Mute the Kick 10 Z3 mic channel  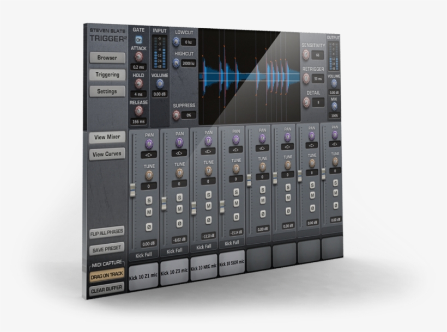[x=179, y=209]
